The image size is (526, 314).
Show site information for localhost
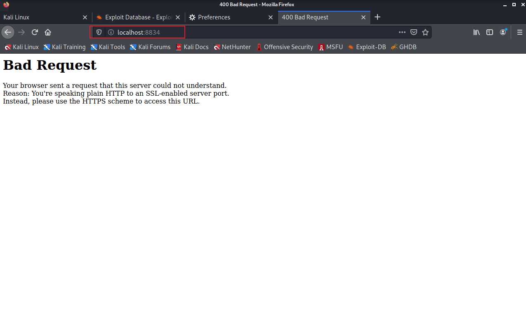pyautogui.click(x=111, y=32)
